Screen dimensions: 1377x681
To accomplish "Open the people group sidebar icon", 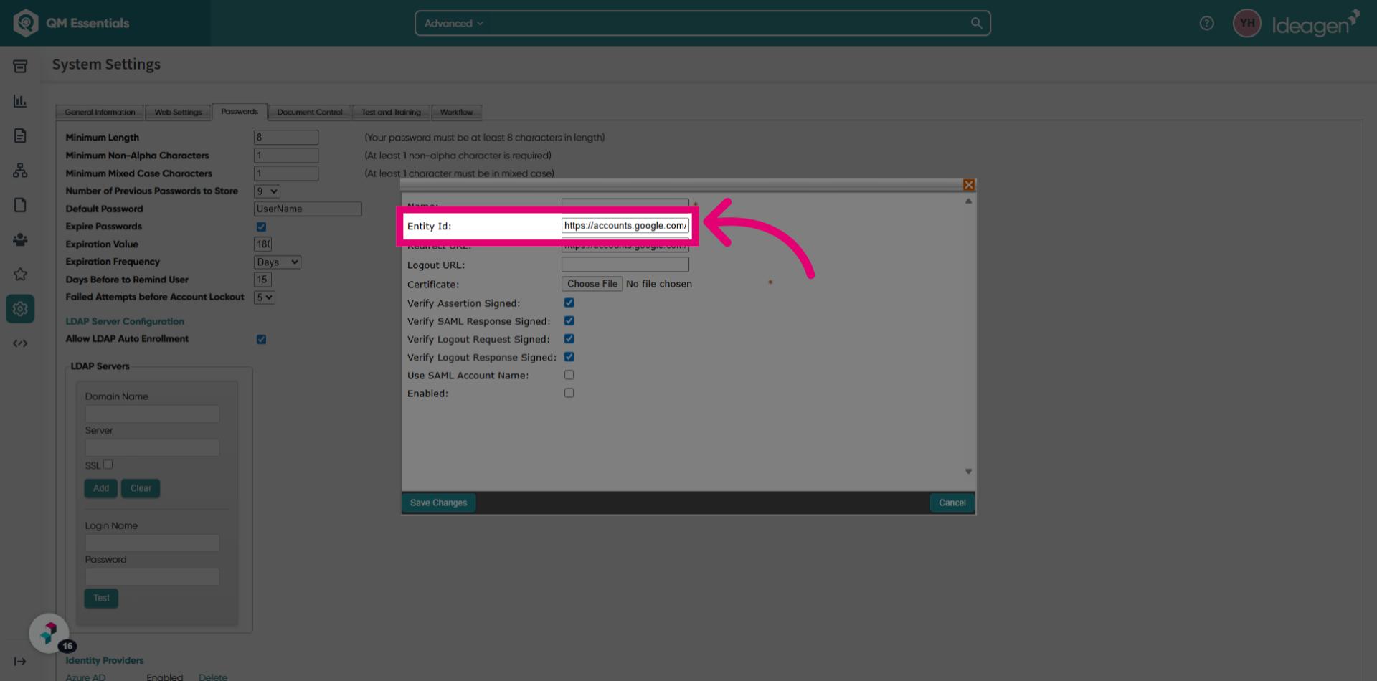I will click(20, 239).
